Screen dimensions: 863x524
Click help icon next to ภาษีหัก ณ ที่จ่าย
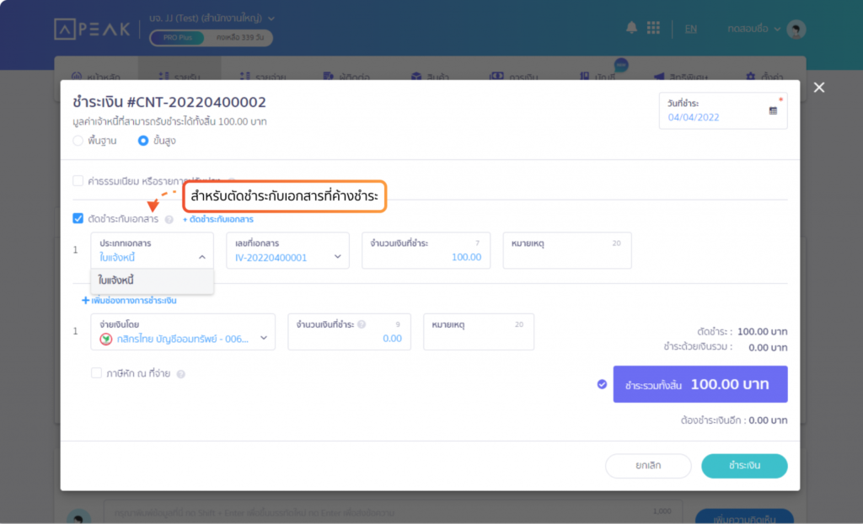coord(180,374)
